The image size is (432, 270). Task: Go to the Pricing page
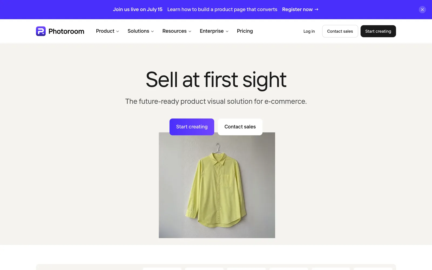pos(245,31)
